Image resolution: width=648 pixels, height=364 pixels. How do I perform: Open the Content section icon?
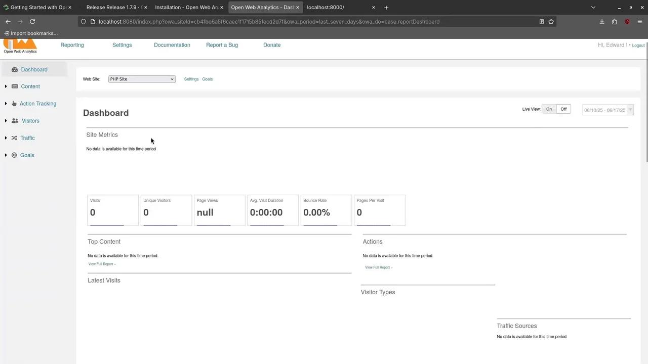click(14, 86)
